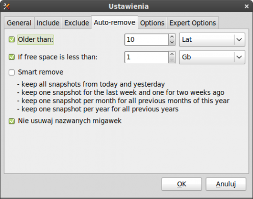The image size is (253, 199).
Task: Decrease the free space value with down arrow
Action: pyautogui.click(x=172, y=60)
